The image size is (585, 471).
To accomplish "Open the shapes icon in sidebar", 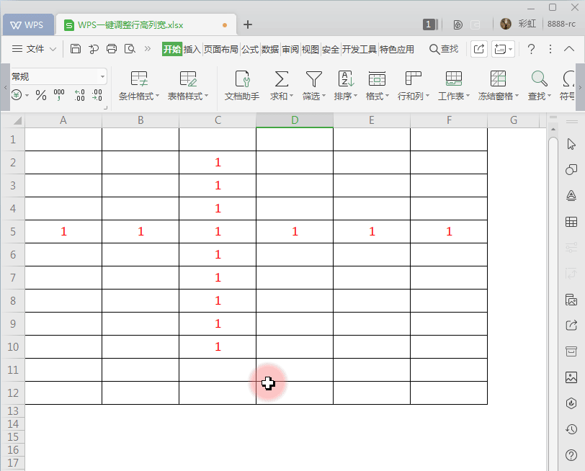I will (571, 170).
